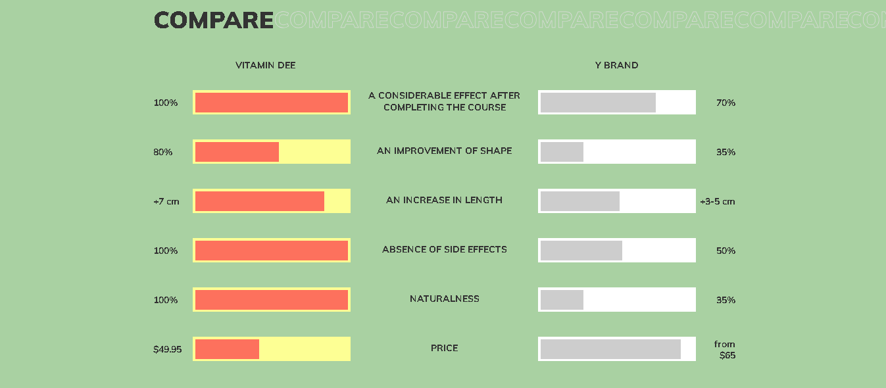Click Vitamin Dee's improvement of shape bar

[272, 152]
